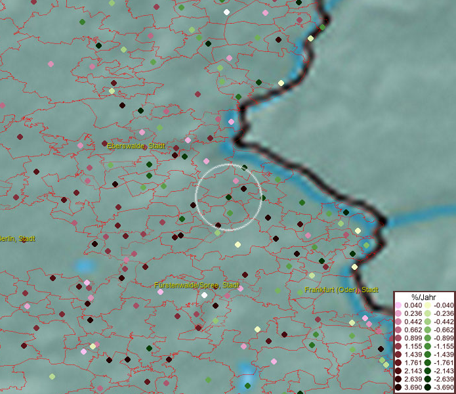
Task: Select the 1.439 dark red legend swatch
Action: tap(398, 355)
